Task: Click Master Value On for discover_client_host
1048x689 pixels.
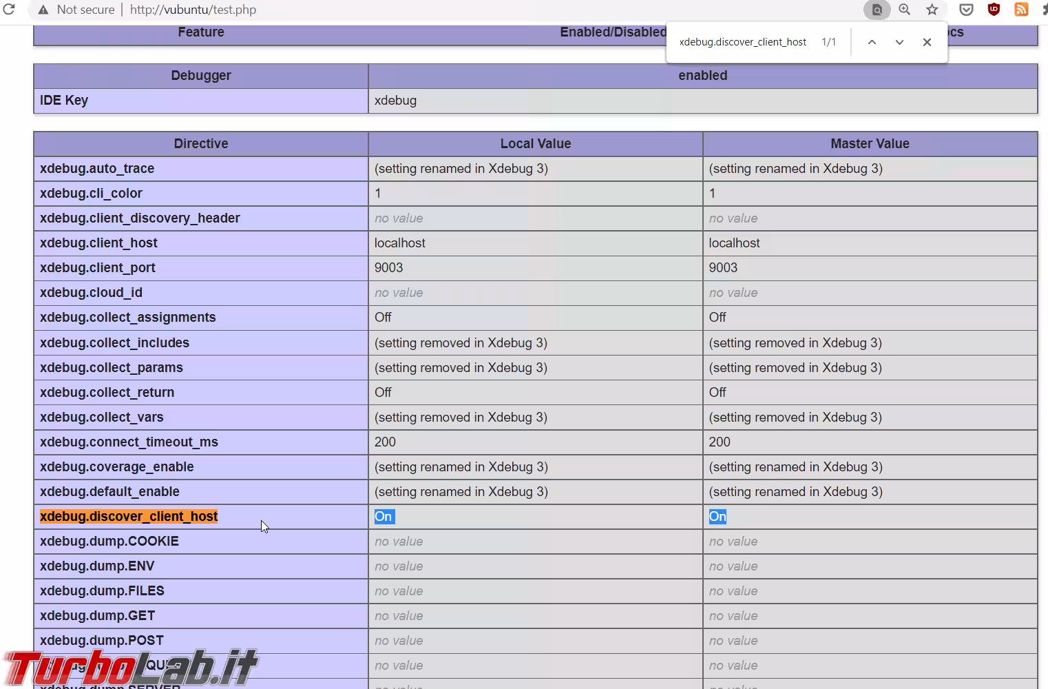Action: click(x=717, y=517)
